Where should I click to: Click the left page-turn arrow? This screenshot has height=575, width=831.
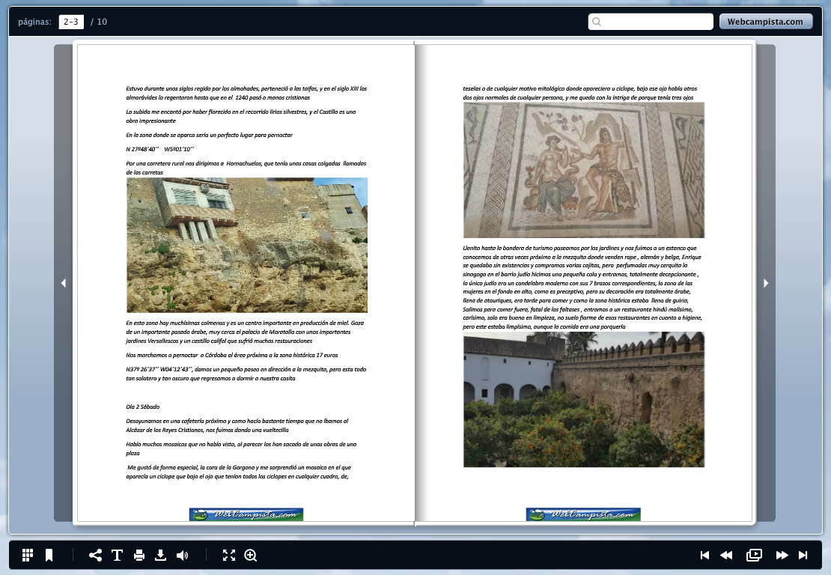click(64, 283)
